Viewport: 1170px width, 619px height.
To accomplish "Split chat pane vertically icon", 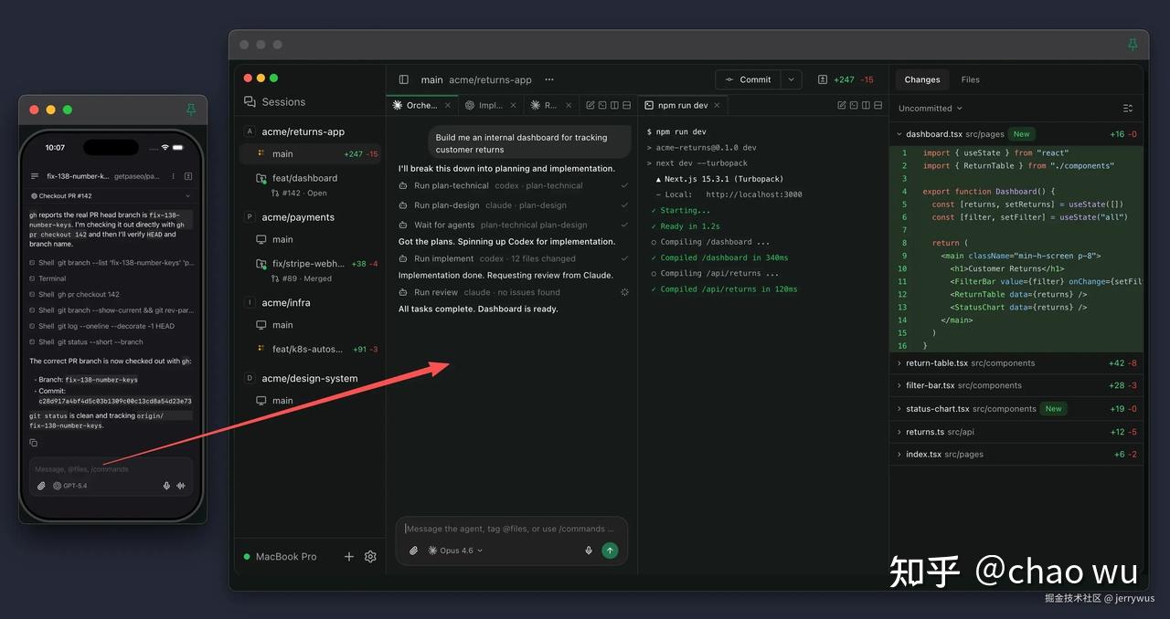I will coord(614,105).
